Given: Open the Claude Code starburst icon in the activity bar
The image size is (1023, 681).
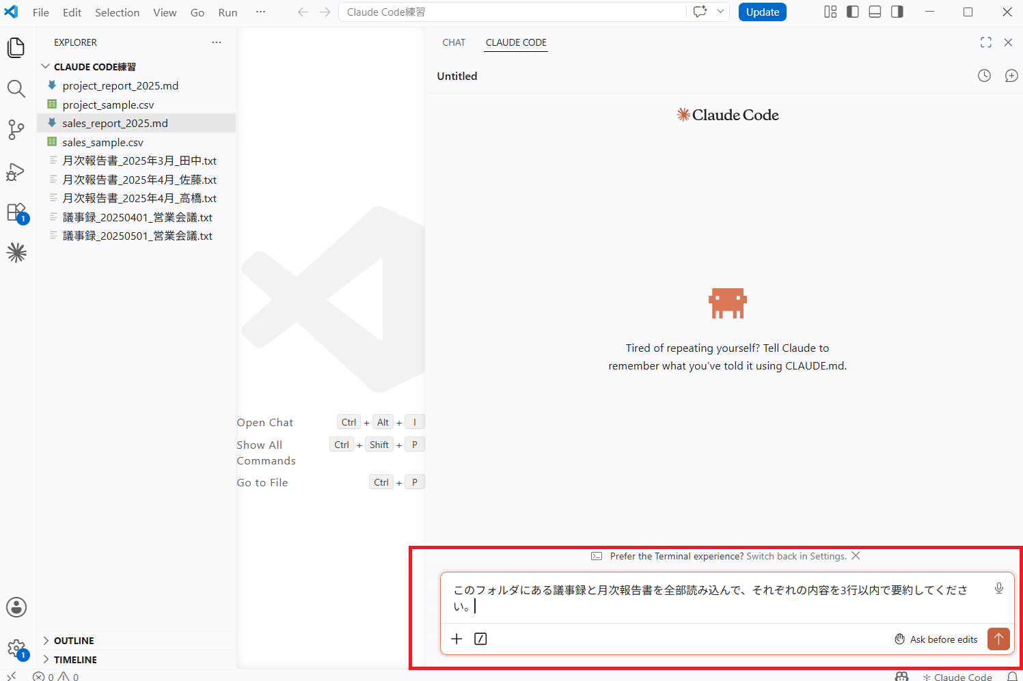Looking at the screenshot, I should 16,253.
